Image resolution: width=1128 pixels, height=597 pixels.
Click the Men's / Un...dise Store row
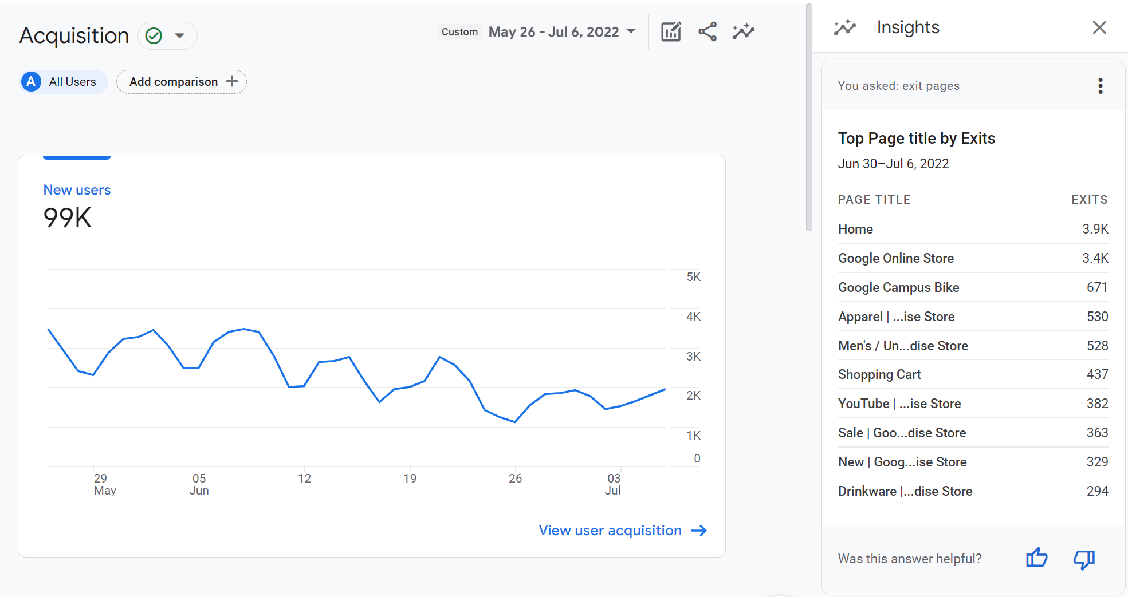click(x=973, y=346)
